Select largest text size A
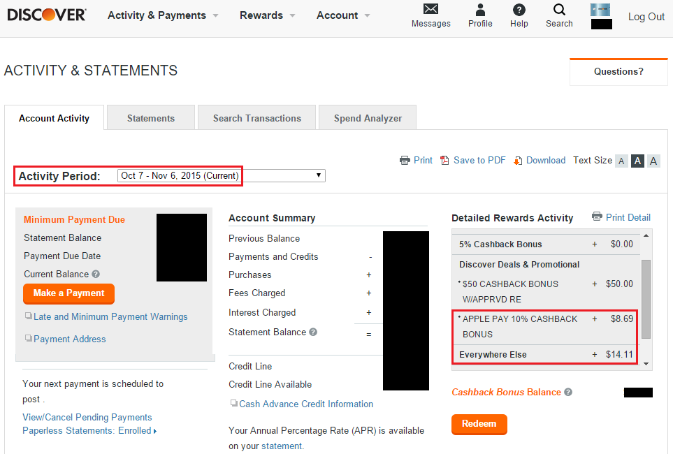 pos(653,161)
